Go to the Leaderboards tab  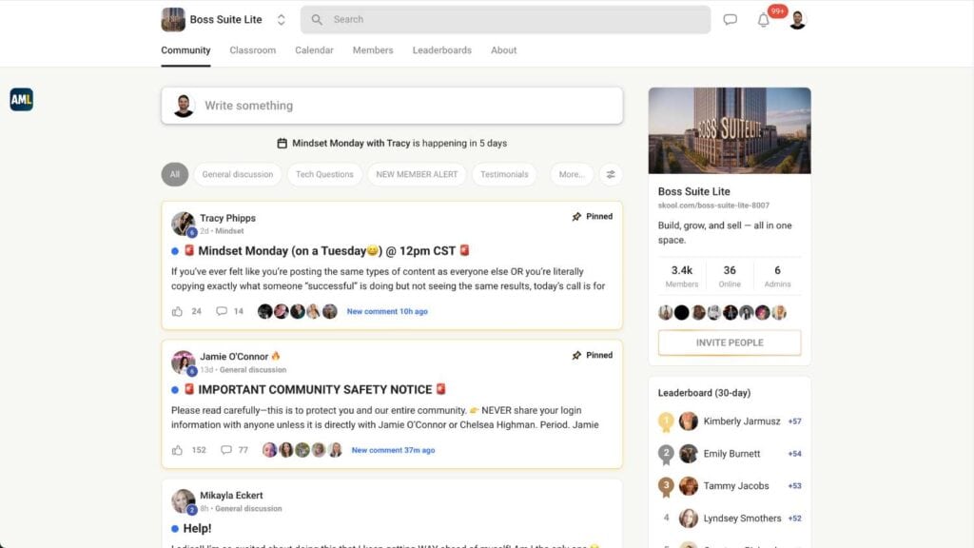coord(442,50)
